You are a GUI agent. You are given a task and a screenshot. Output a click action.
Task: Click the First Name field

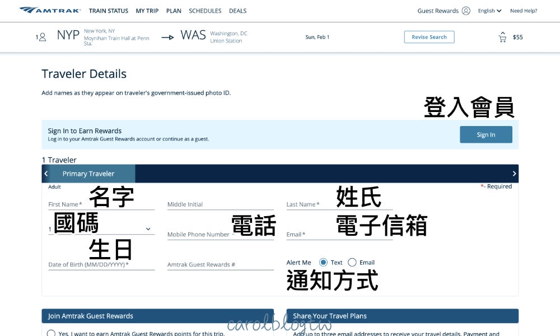pyautogui.click(x=101, y=204)
